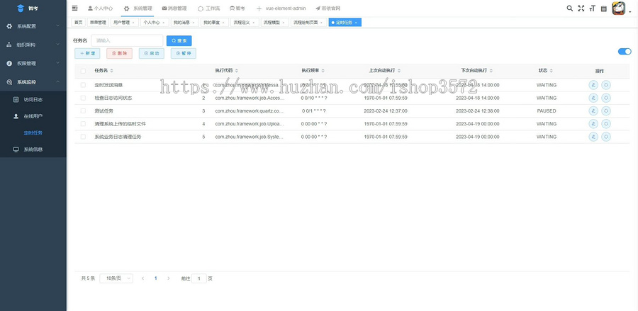Select 定时任务 in the sidebar
Screen dimensions: 638x311
(x=33, y=133)
